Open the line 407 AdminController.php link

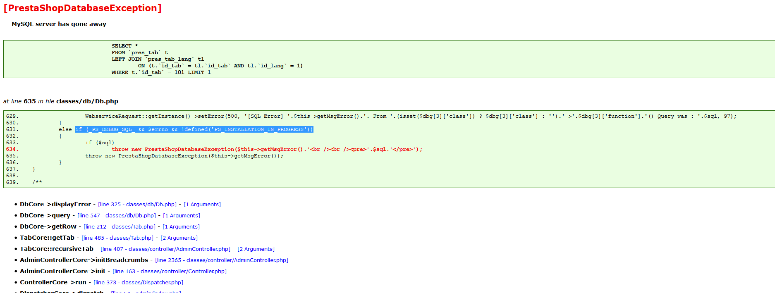pyautogui.click(x=165, y=249)
